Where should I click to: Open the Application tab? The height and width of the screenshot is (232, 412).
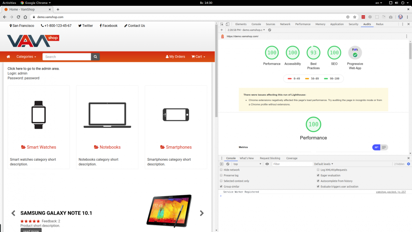click(x=337, y=24)
